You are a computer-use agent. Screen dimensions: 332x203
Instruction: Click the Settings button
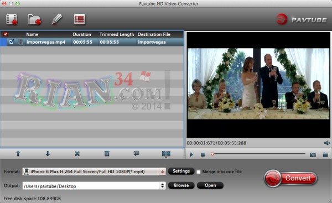[x=181, y=171]
